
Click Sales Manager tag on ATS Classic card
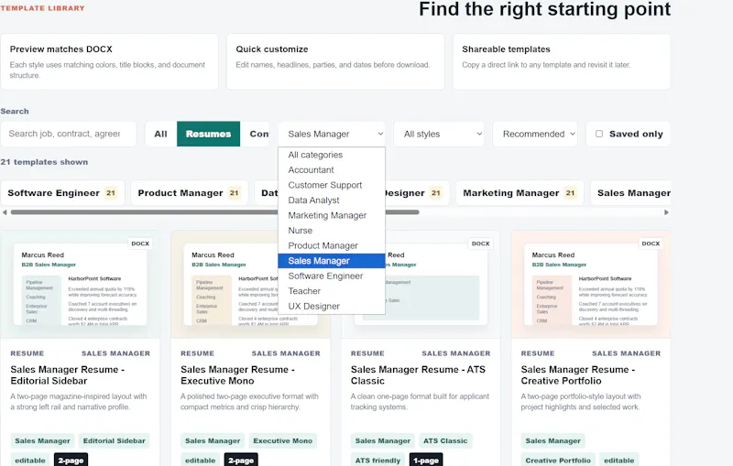[383, 440]
